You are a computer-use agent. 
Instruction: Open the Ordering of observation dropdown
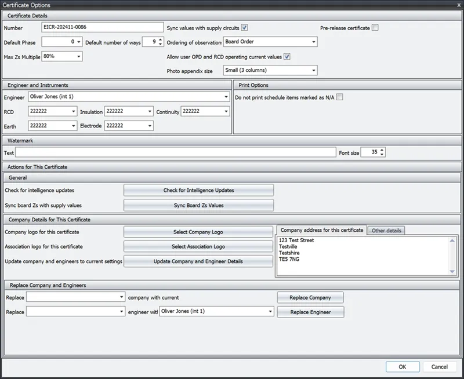(313, 41)
